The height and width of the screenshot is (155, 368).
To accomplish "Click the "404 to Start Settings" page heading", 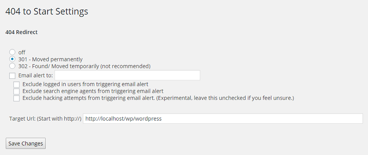I will coord(47,11).
